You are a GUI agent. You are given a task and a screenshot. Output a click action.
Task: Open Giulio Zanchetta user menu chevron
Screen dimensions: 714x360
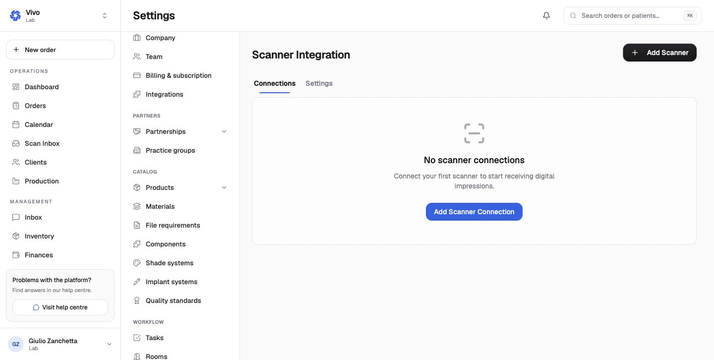click(109, 344)
